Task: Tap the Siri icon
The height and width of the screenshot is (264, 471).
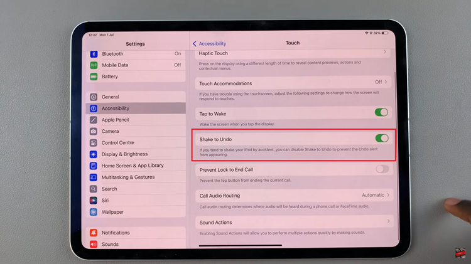Action: 94,201
